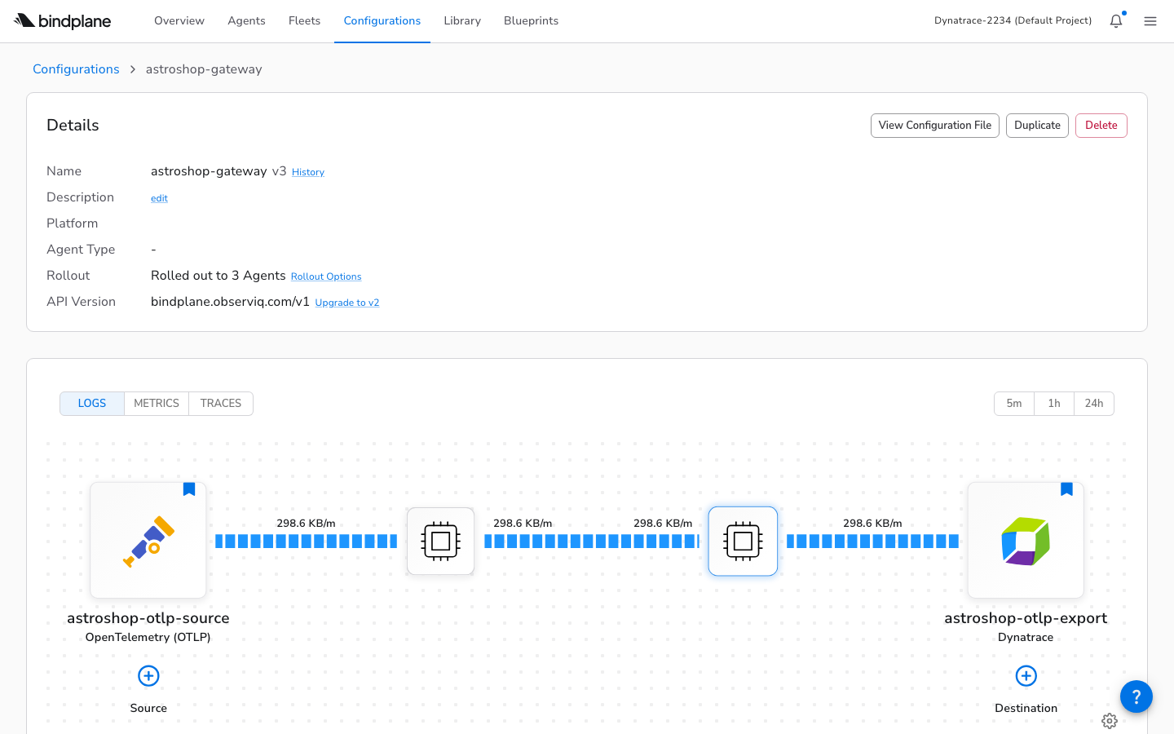
Task: Click the Upgrade to v2 link
Action: (346, 302)
